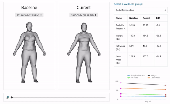Click the red Body Fat end point marker
The width and height of the screenshot is (170, 104).
[166, 96]
